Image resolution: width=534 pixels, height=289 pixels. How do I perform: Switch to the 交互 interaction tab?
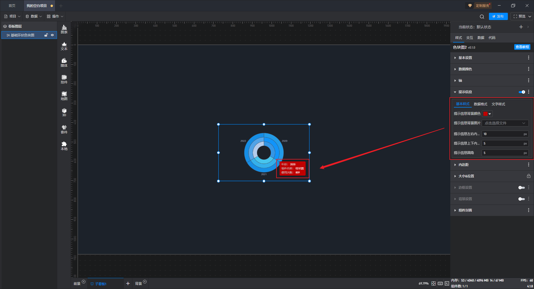(469, 38)
